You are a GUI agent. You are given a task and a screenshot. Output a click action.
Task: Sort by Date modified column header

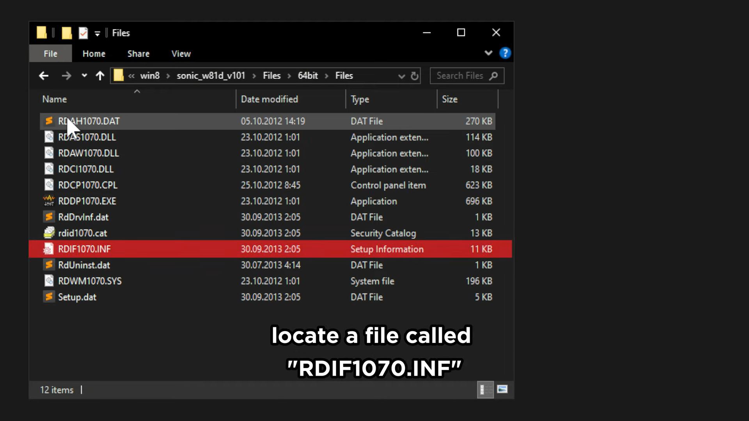tap(270, 99)
